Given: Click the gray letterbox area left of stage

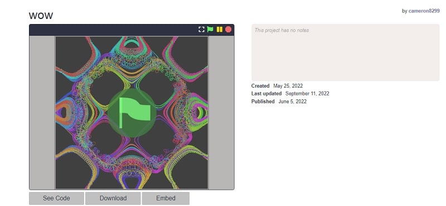Looking at the screenshot, I should coord(42,113).
